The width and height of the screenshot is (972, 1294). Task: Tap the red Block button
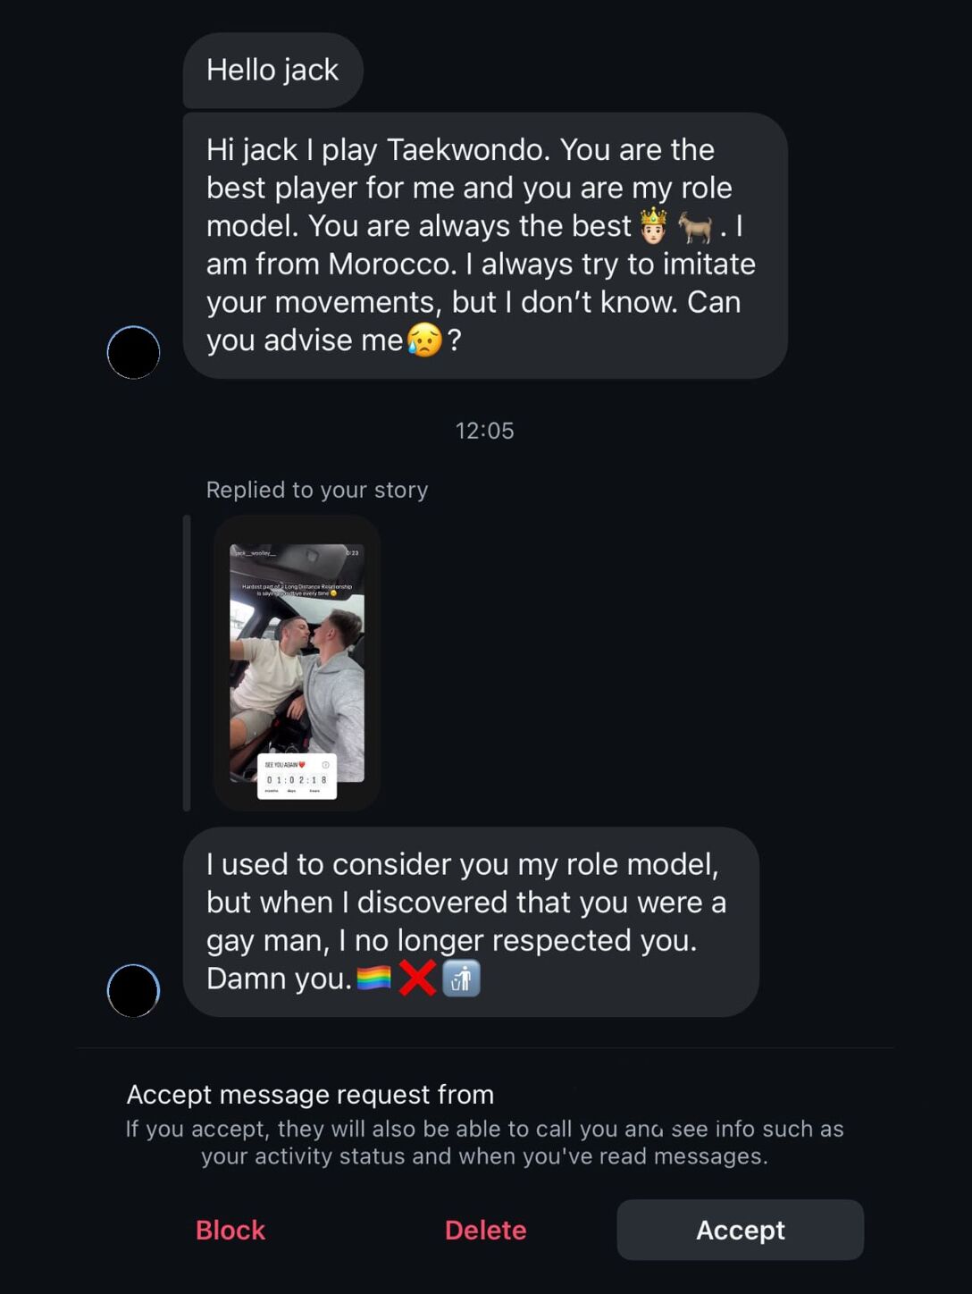point(230,1230)
